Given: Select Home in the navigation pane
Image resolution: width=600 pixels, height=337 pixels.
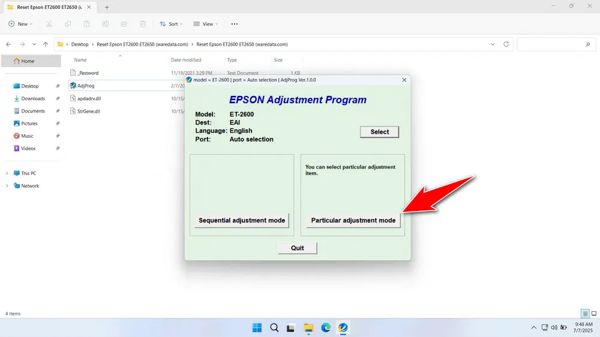Looking at the screenshot, I should pos(31,61).
